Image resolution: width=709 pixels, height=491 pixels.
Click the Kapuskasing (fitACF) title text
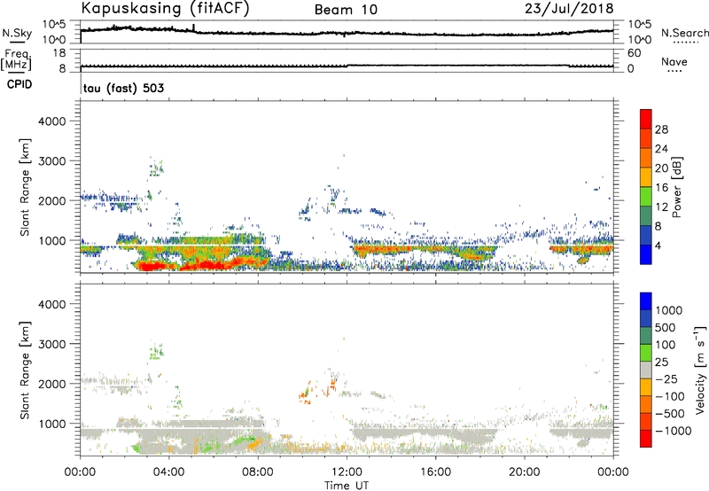coord(165,8)
